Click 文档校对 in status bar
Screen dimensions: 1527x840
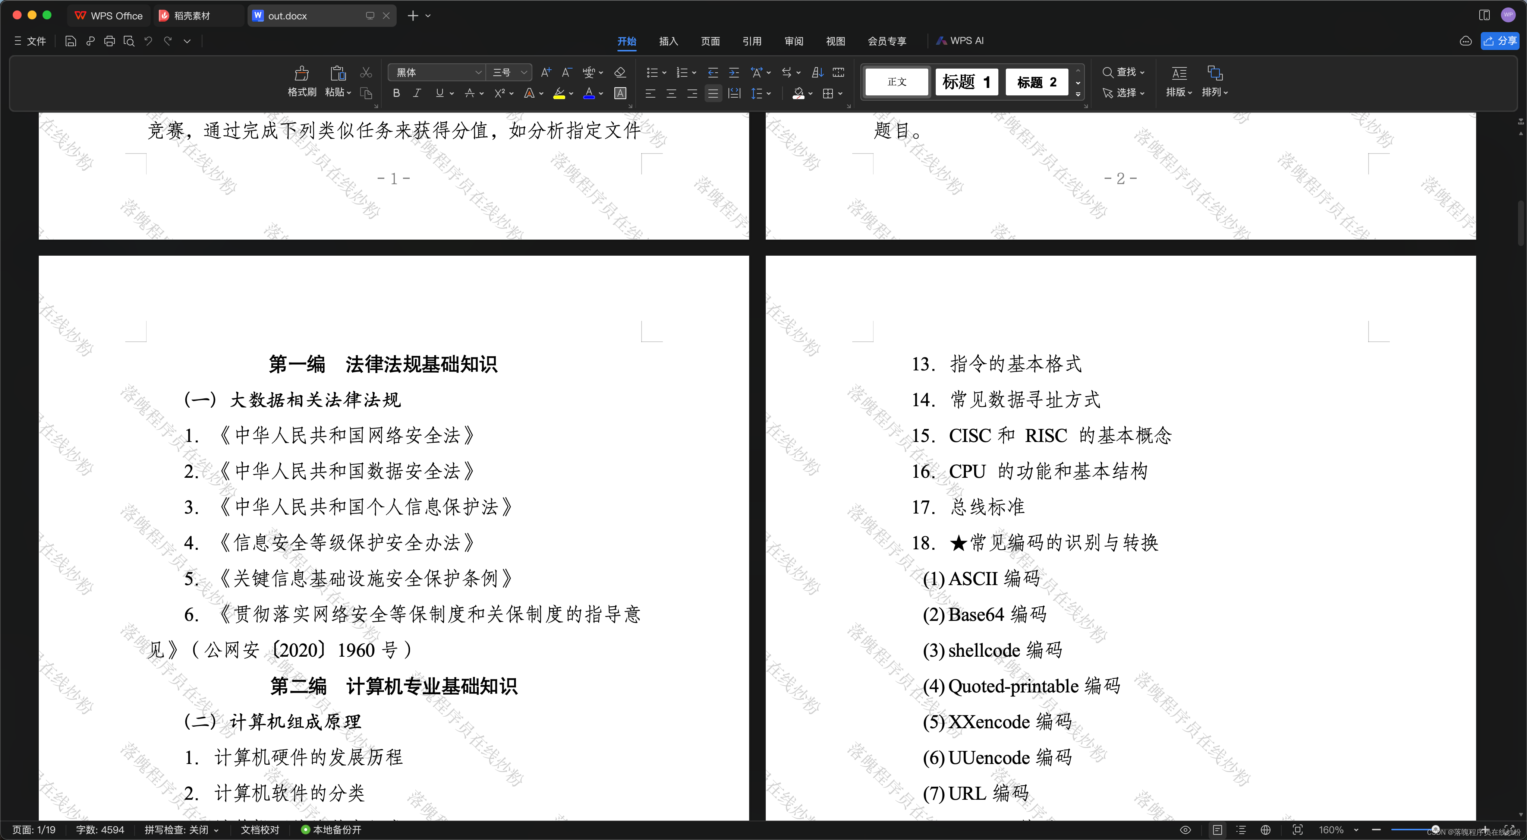pos(259,830)
